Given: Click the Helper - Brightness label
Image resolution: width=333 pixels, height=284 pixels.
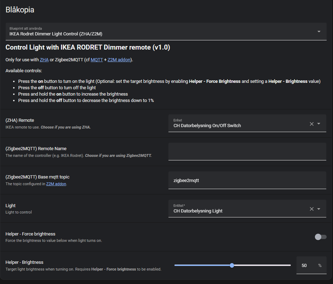Looking at the screenshot, I should point(24,262).
